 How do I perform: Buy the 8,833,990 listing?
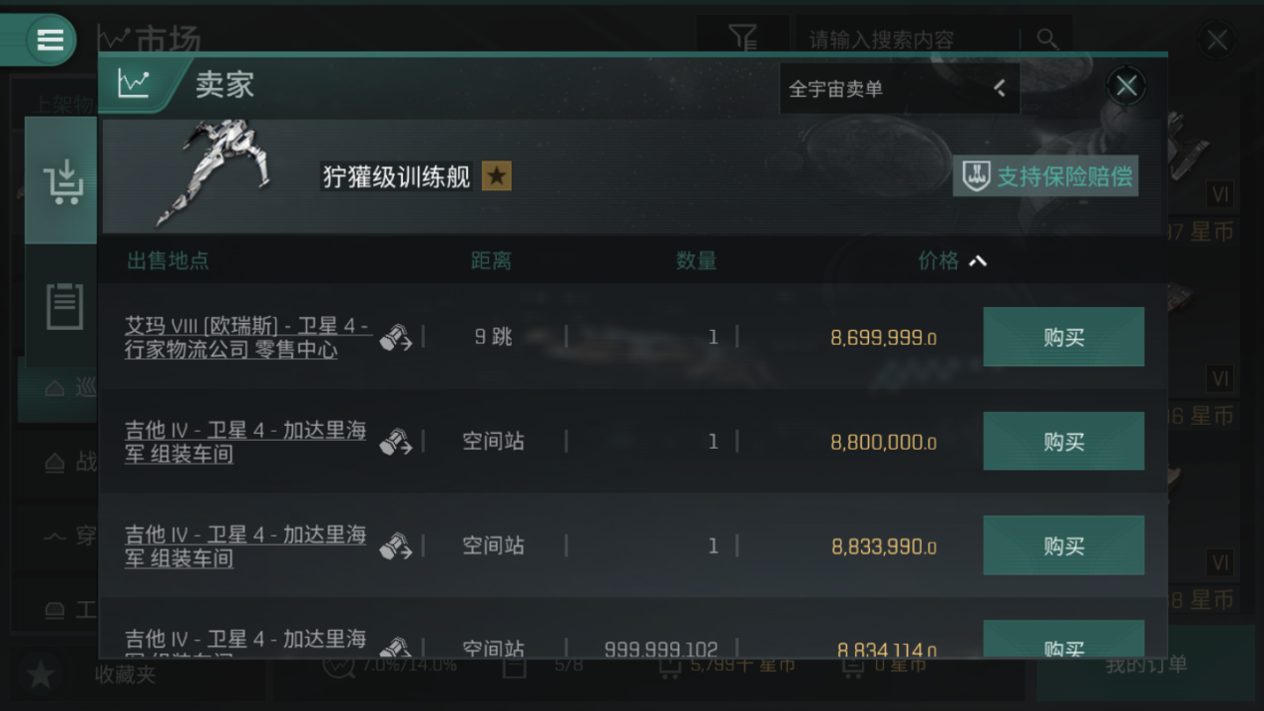pyautogui.click(x=1063, y=545)
